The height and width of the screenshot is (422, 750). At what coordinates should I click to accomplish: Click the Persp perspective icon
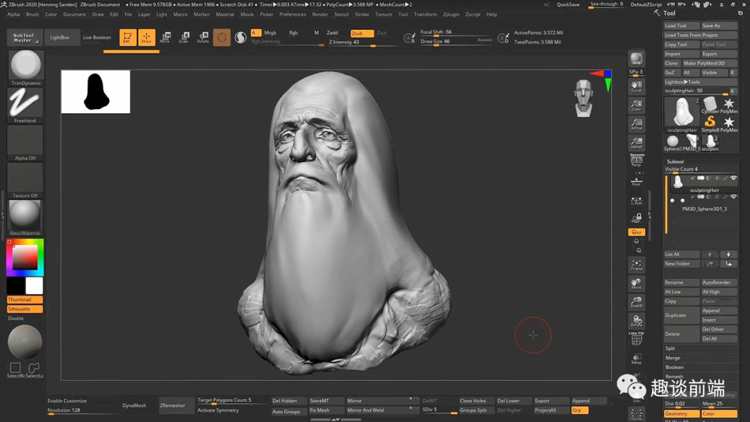tap(636, 160)
